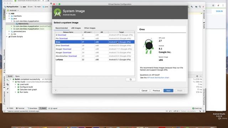228x128 pixels.
Task: Select the Oreo API 27 row
Action: pos(95,42)
